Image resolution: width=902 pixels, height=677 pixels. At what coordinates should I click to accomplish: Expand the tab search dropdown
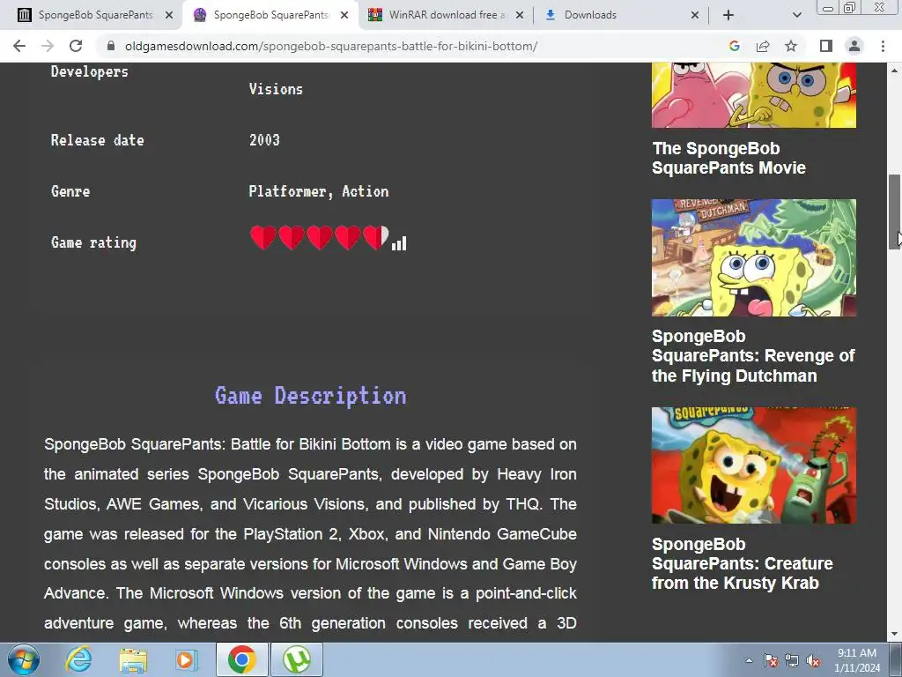coord(796,15)
